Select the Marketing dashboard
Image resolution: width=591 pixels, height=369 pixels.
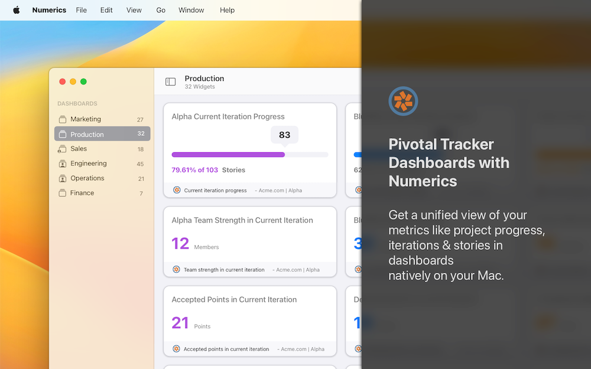(102, 119)
